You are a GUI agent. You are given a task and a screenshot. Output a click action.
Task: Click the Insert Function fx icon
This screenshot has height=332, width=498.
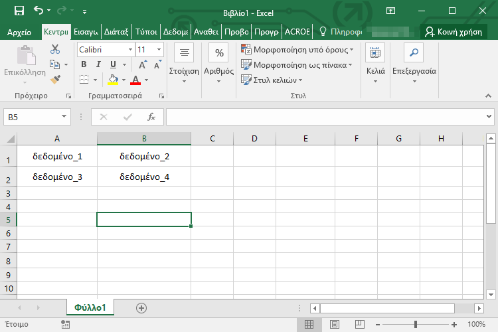pyautogui.click(x=151, y=117)
